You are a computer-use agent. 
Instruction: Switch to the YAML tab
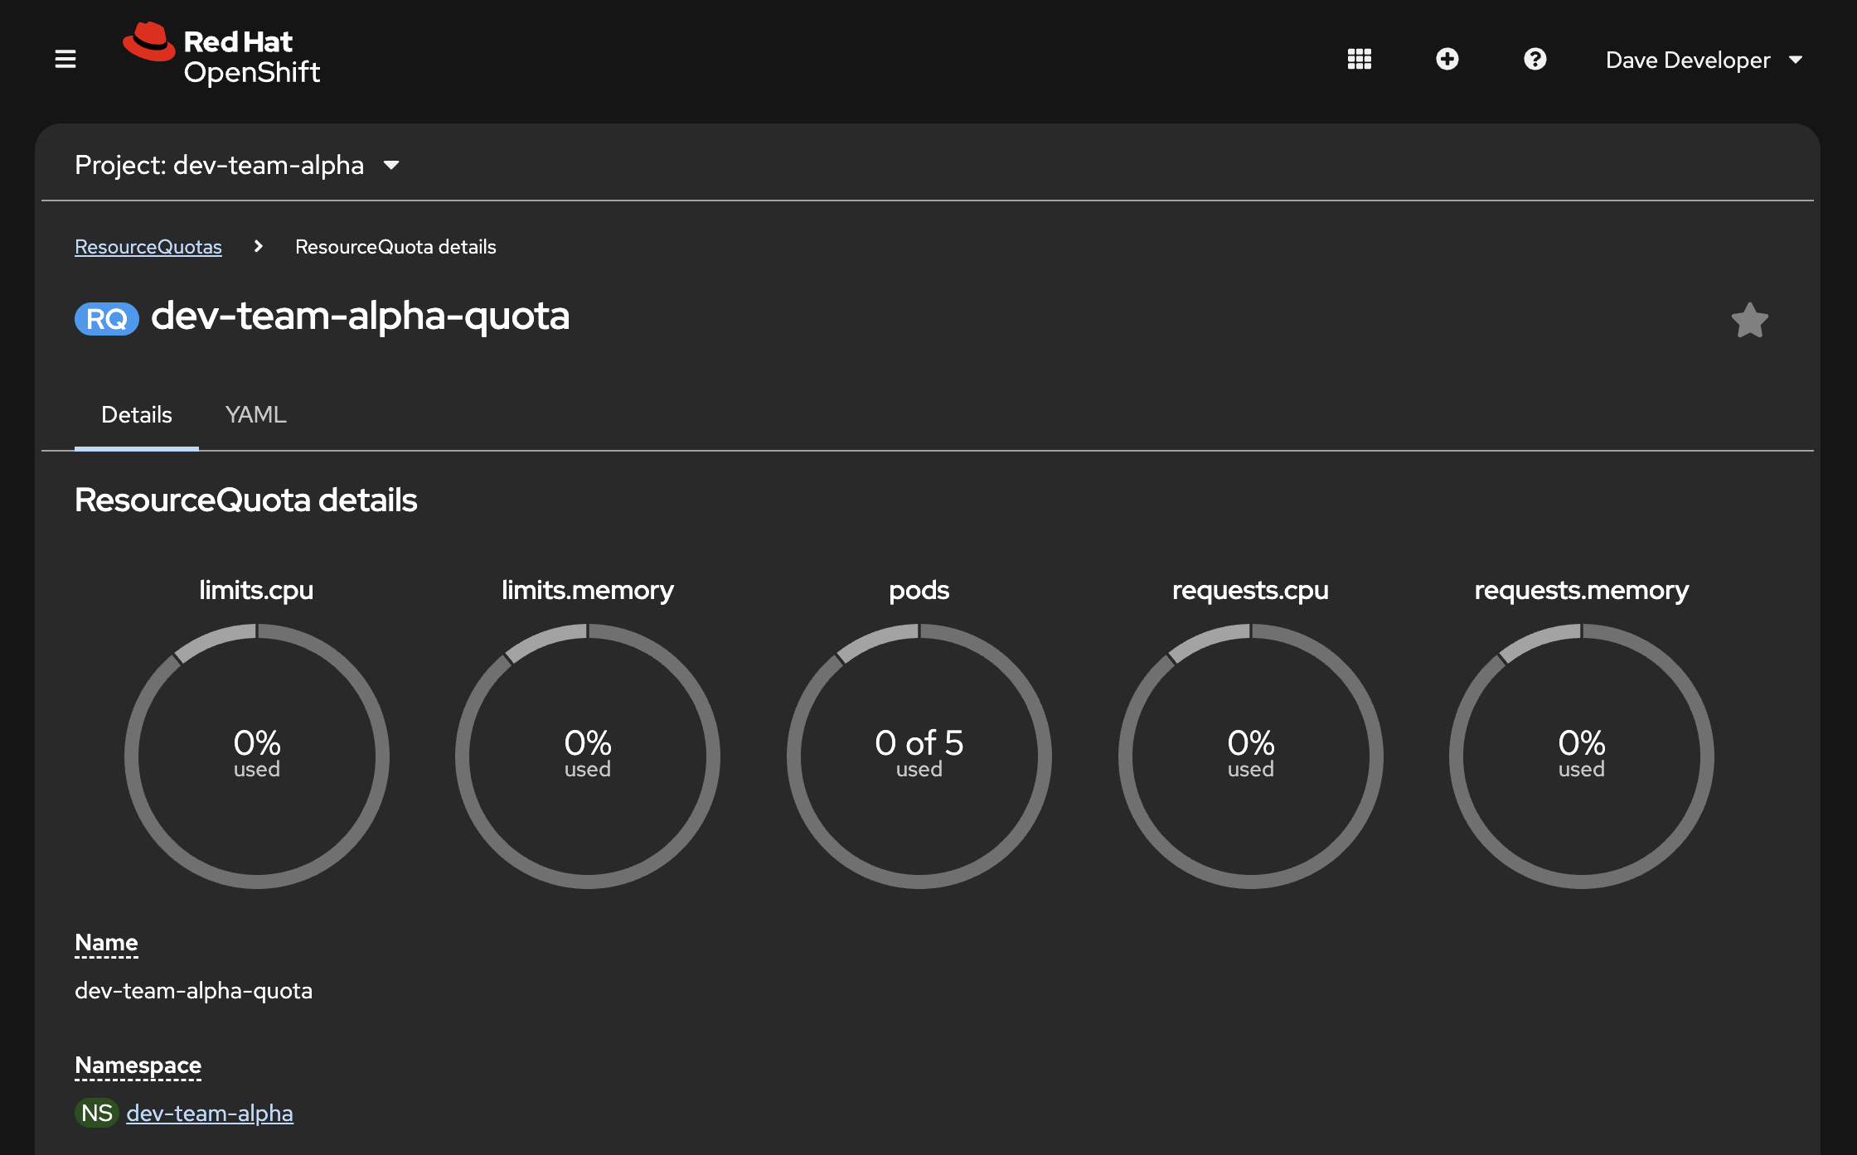pyautogui.click(x=256, y=414)
